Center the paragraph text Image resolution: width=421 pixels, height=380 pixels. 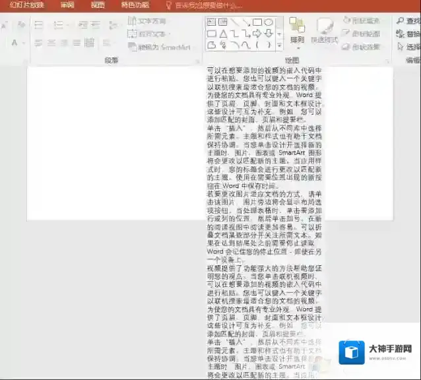[51, 43]
